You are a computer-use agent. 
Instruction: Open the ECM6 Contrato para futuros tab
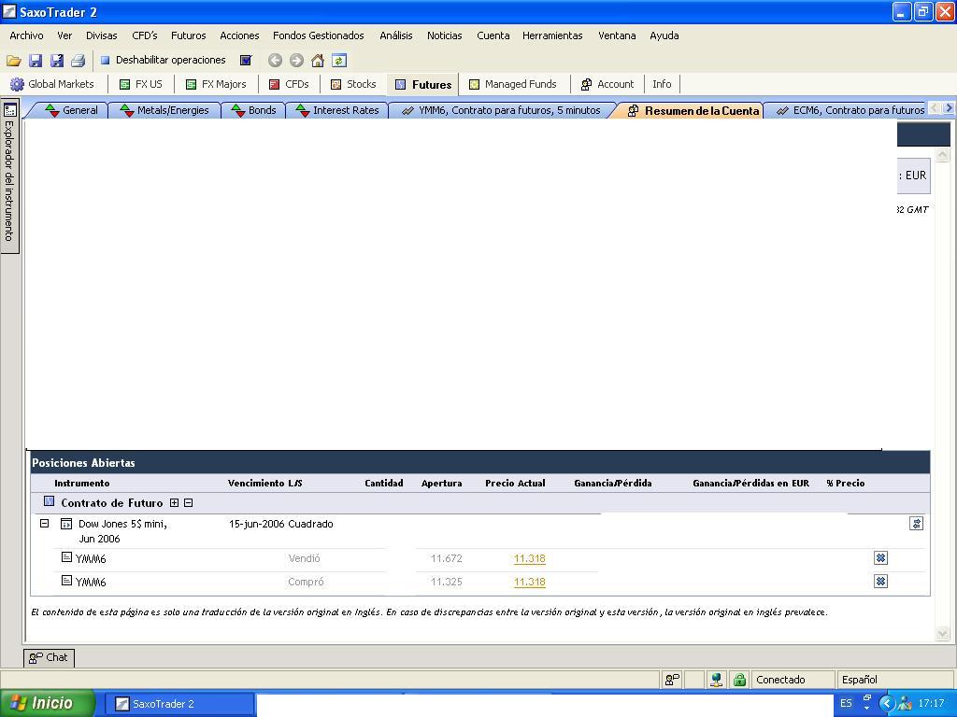click(850, 110)
